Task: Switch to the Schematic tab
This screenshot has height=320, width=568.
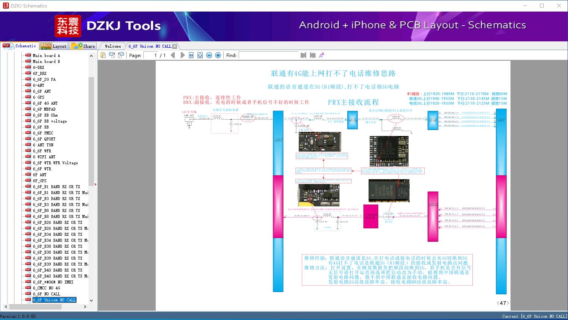Action: 19,46
